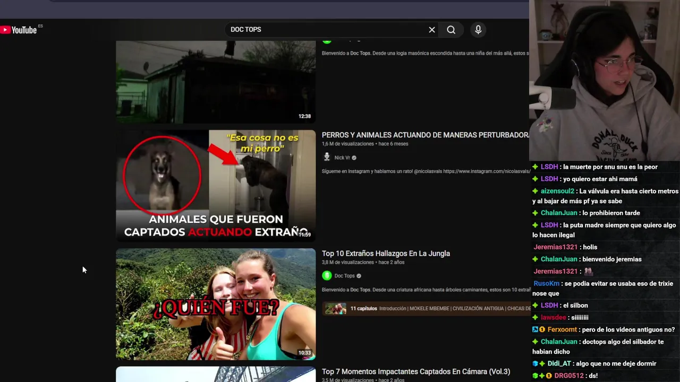Open the YouTube home logo
Viewport: 680px width, 382px height.
tap(19, 30)
